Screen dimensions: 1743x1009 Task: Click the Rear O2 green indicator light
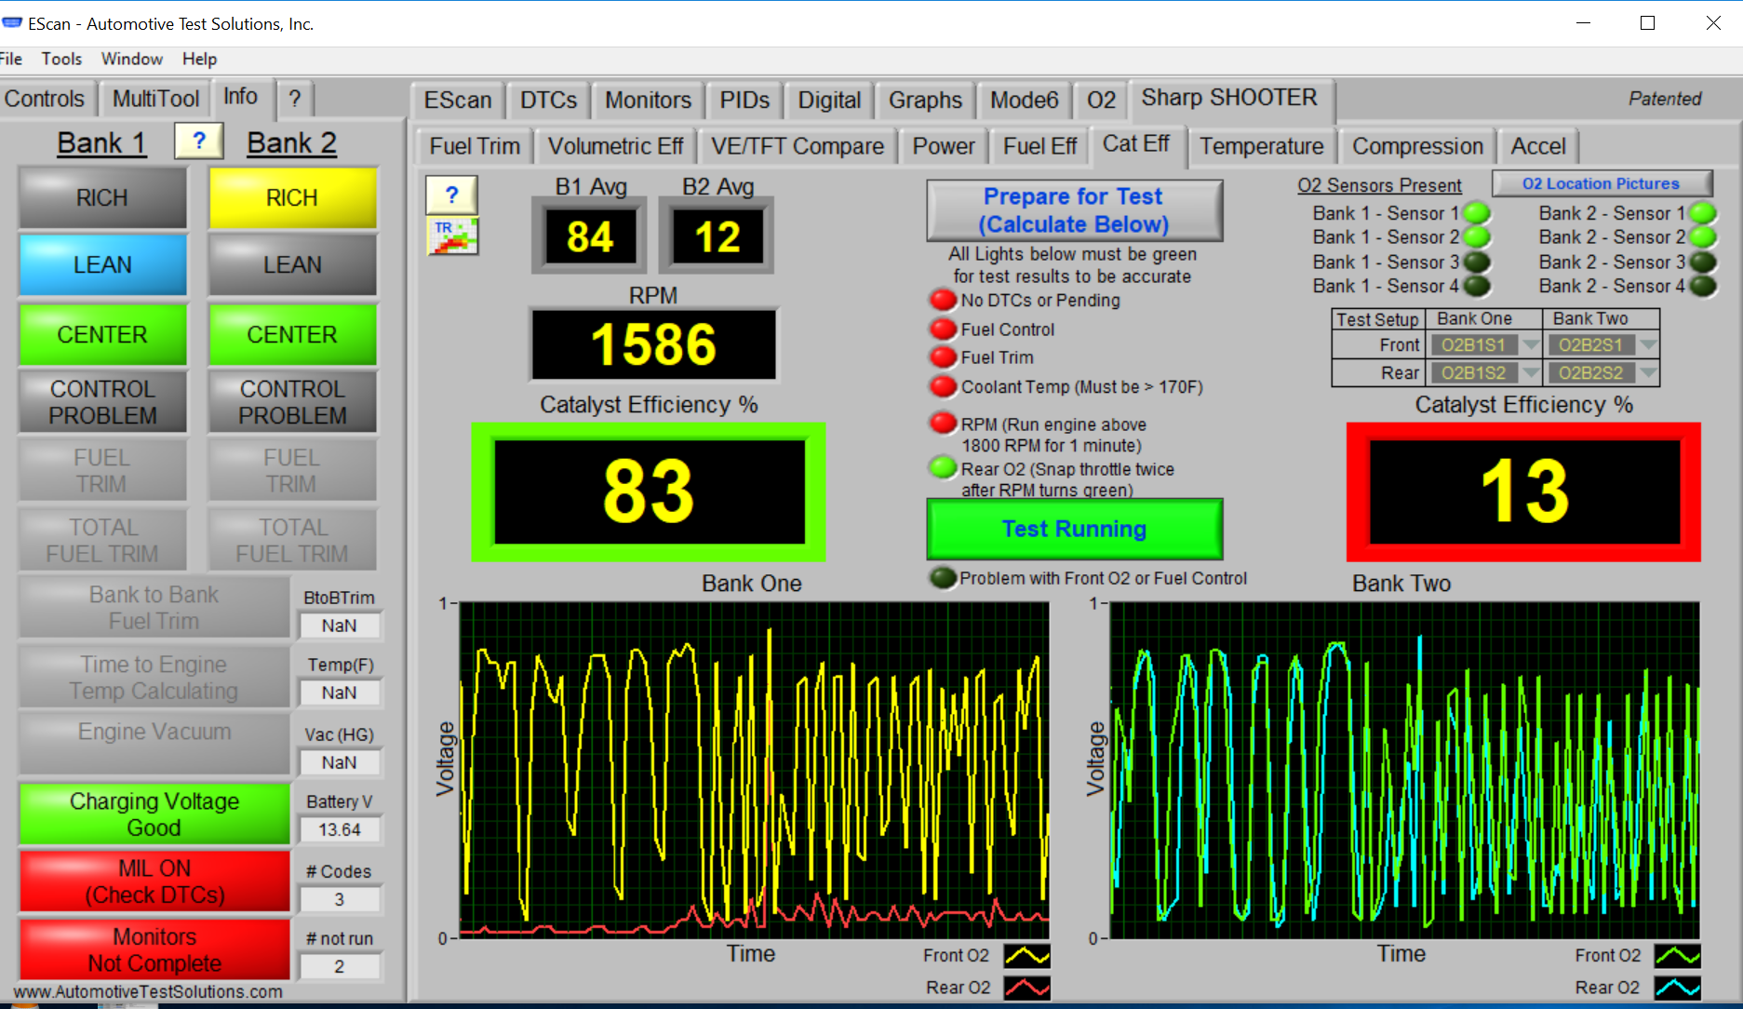pos(944,467)
